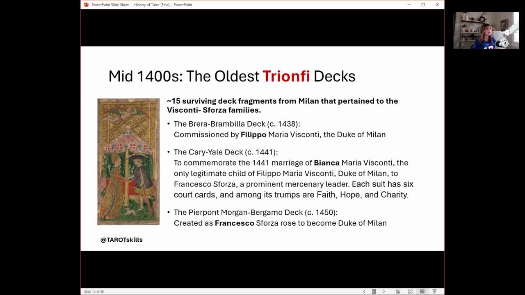Click bold word 'Filippo' in first bullet
The height and width of the screenshot is (295, 525).
click(253, 134)
